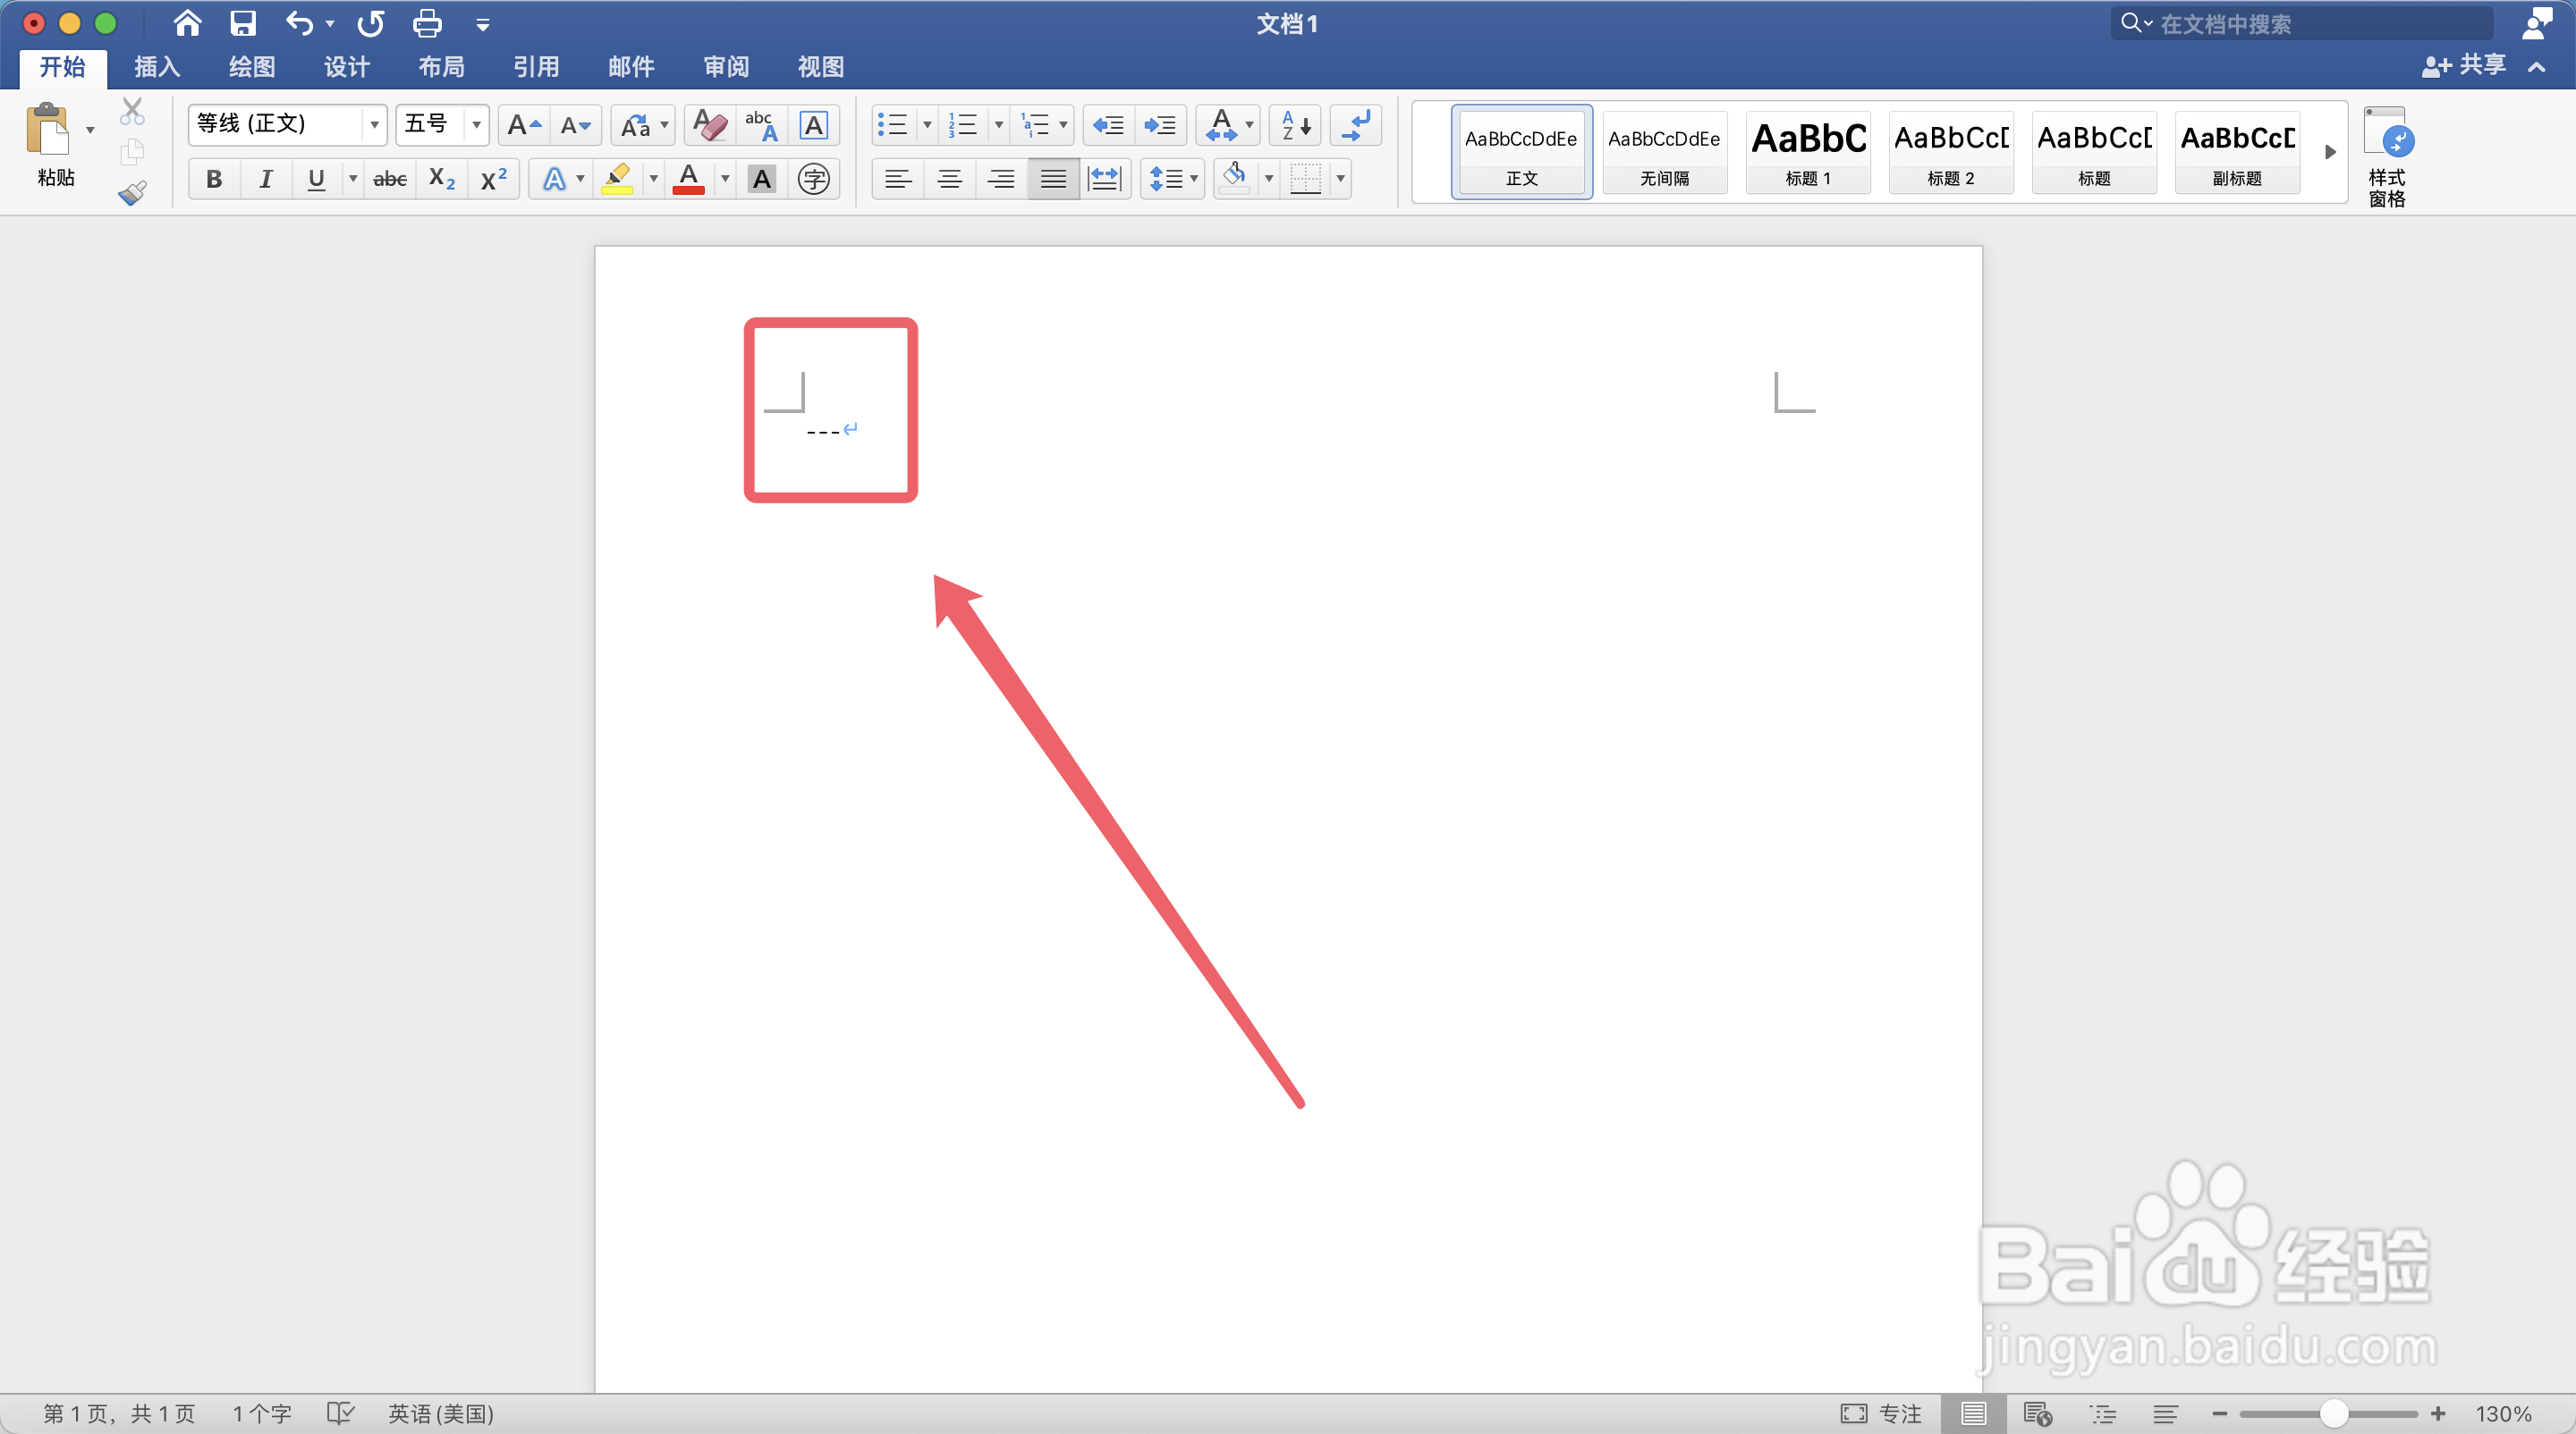Apply enclosed characters icon 字
The height and width of the screenshot is (1434, 2576).
tap(814, 179)
